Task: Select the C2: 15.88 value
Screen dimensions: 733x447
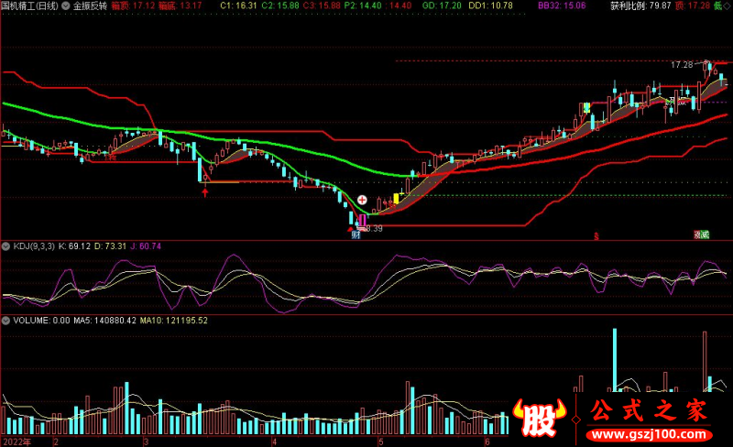Action: (x=280, y=6)
